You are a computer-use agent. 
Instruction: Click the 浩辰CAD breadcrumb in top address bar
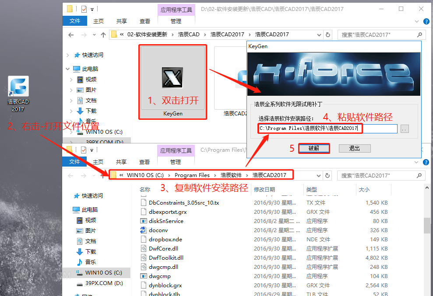189,35
